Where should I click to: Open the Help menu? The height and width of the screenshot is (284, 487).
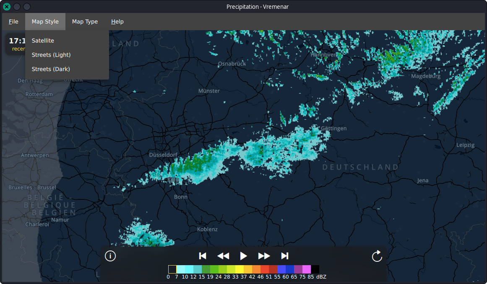117,21
